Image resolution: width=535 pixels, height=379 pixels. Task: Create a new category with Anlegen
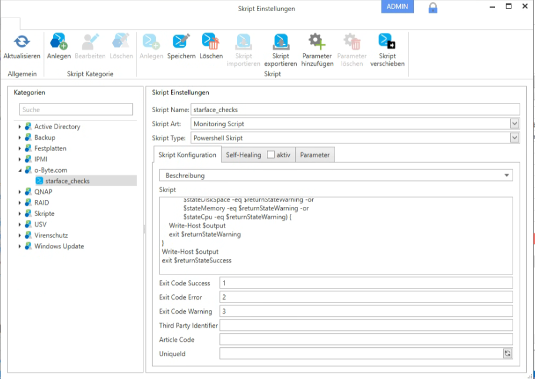pyautogui.click(x=59, y=42)
